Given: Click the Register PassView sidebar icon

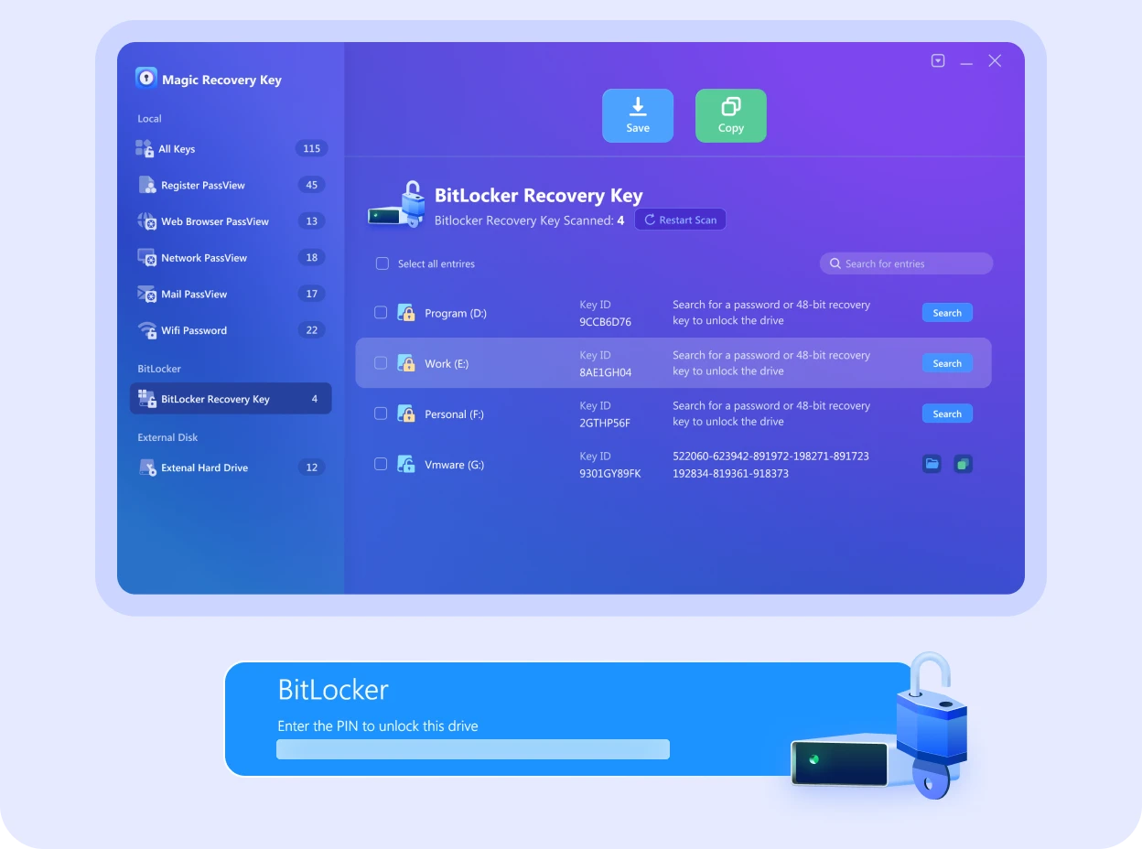Looking at the screenshot, I should [147, 185].
